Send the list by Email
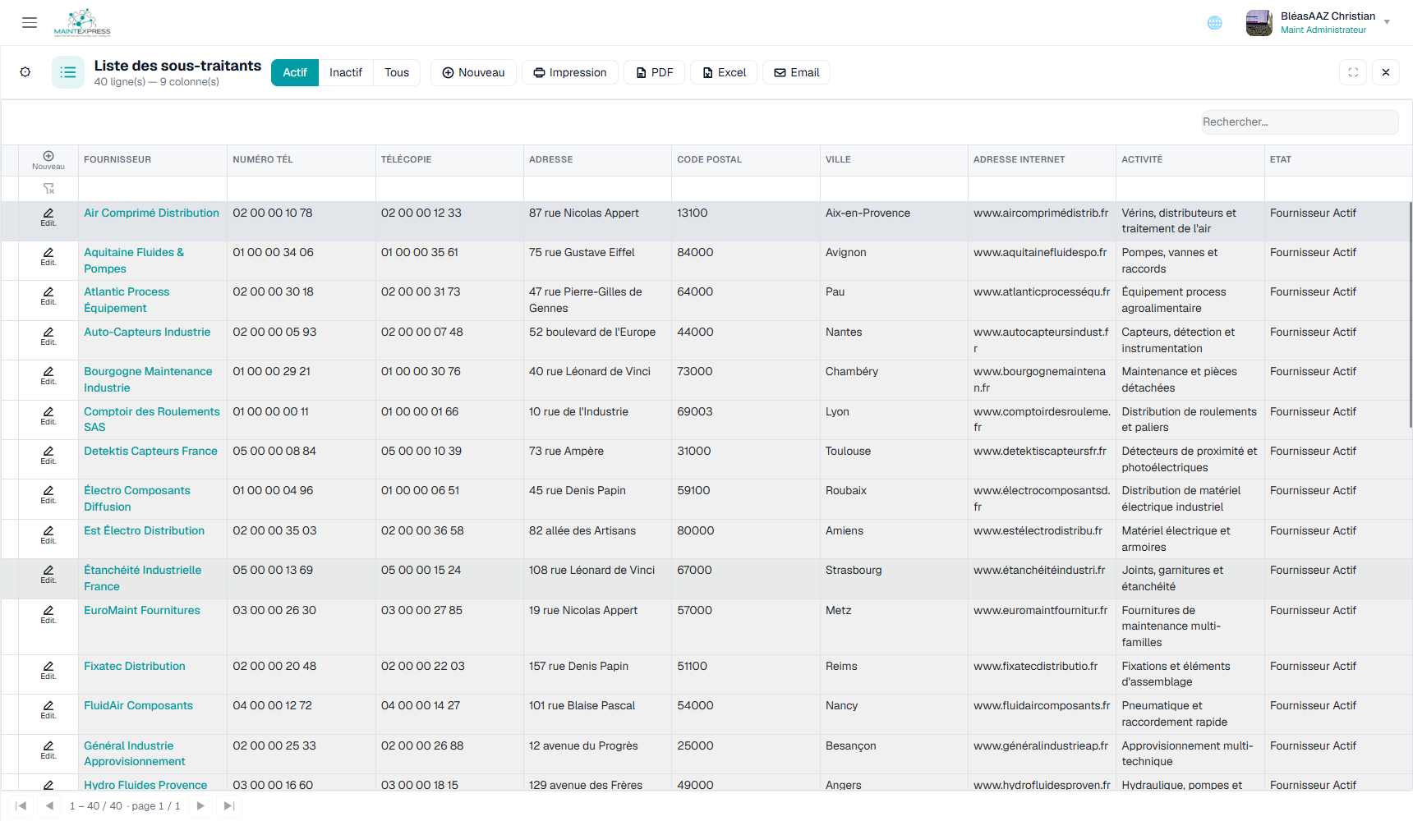This screenshot has height=821, width=1413. [797, 72]
